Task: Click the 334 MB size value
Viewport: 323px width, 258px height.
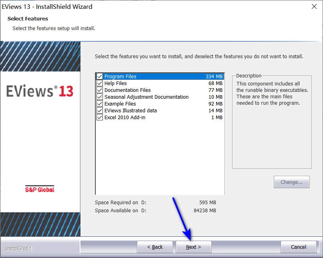Action: click(x=214, y=76)
